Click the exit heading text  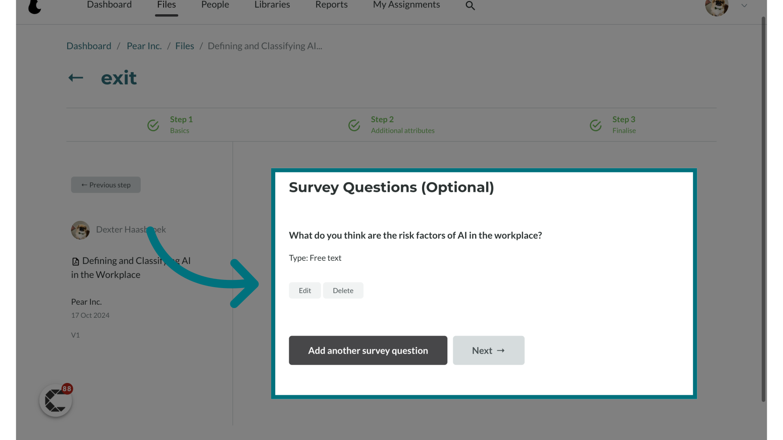click(x=119, y=77)
